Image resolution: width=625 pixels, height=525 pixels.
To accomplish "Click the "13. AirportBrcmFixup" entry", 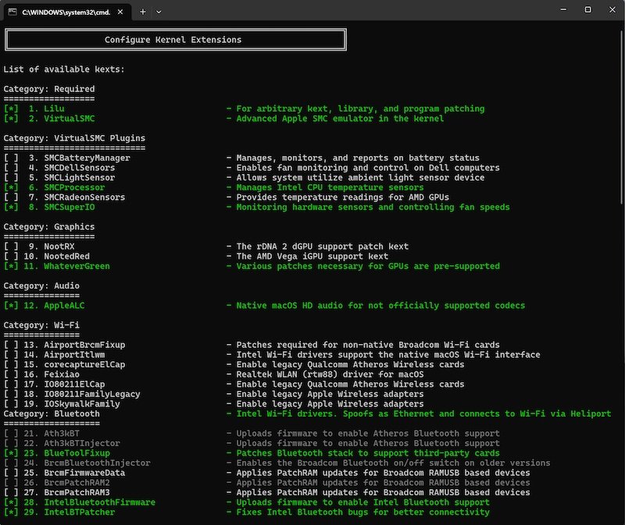I will pyautogui.click(x=74, y=345).
